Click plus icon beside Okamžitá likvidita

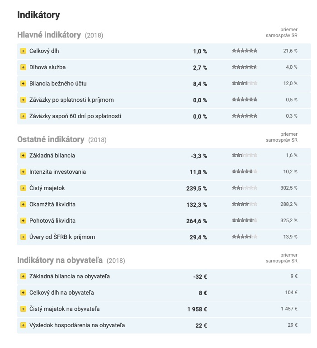click(x=23, y=205)
